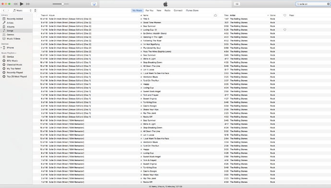This screenshot has width=331, height=188.
Task: Switch to the iTunes Store tab
Action: [x=192, y=11]
